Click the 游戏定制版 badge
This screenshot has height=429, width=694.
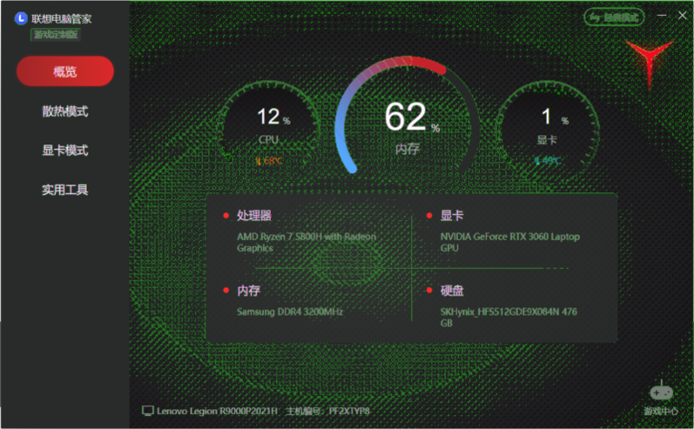(56, 34)
